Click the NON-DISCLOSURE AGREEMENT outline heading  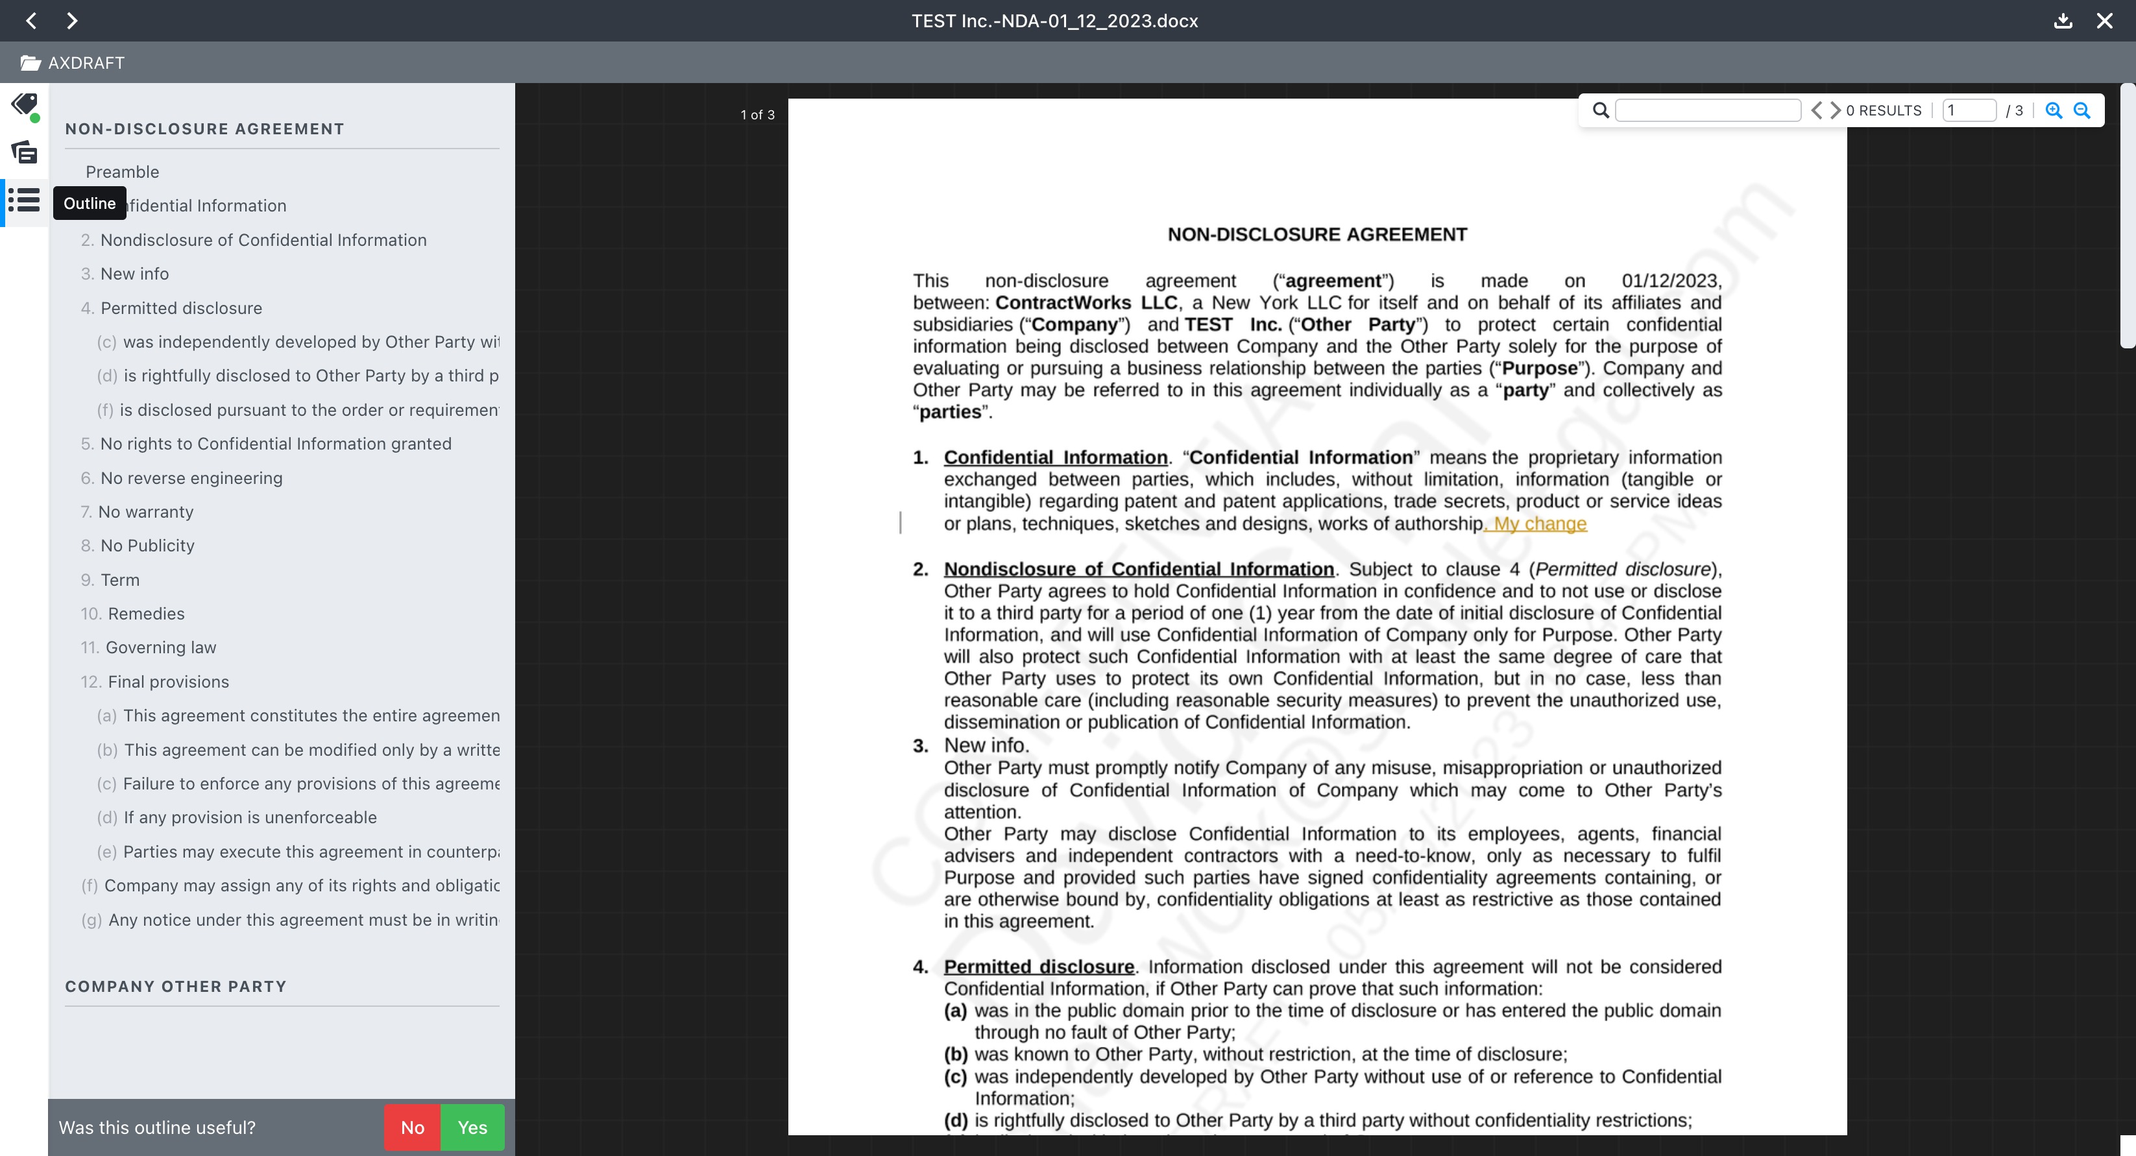(x=205, y=128)
